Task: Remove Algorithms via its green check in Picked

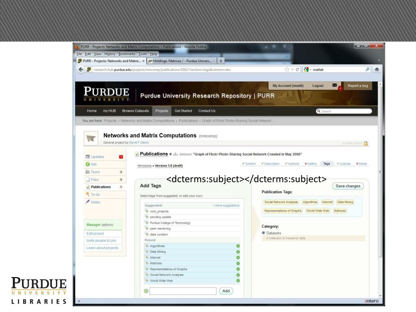Action: pyautogui.click(x=238, y=246)
